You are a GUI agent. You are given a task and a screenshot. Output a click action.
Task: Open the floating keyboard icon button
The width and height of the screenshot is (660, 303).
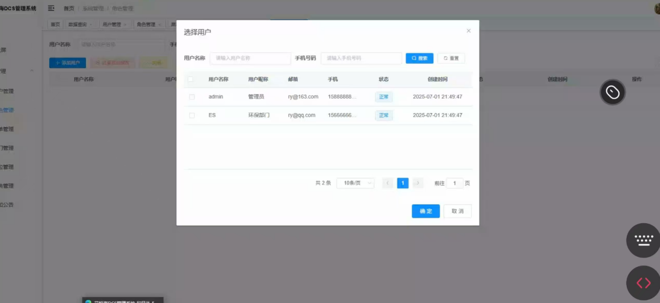643,240
